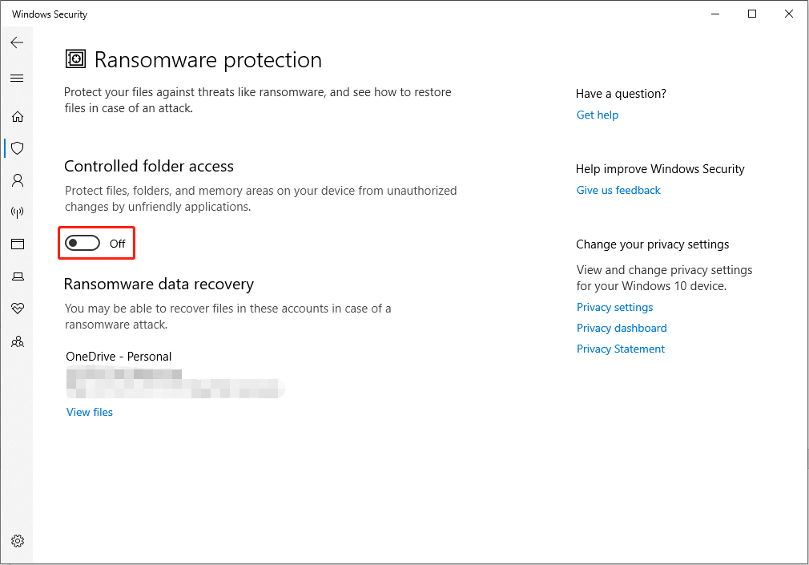Enable the Controlled folder access toggle

(x=83, y=243)
